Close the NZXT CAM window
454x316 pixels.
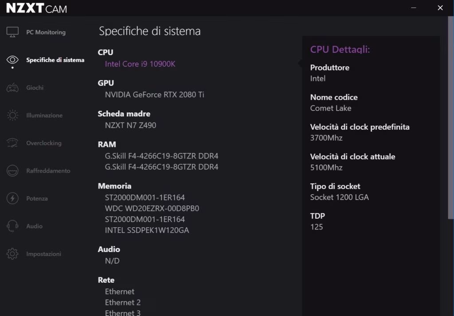tap(440, 8)
